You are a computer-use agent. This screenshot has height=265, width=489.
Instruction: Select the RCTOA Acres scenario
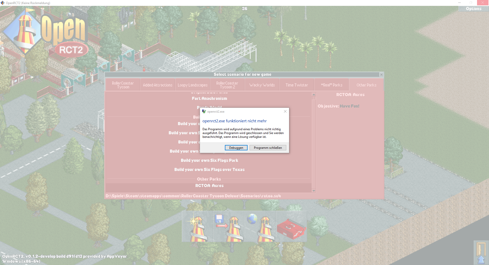209,185
